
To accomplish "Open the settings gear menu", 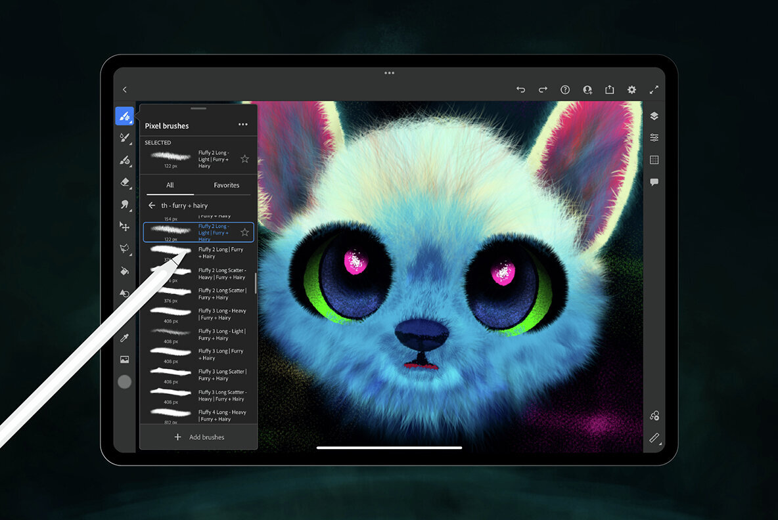I will (x=631, y=89).
